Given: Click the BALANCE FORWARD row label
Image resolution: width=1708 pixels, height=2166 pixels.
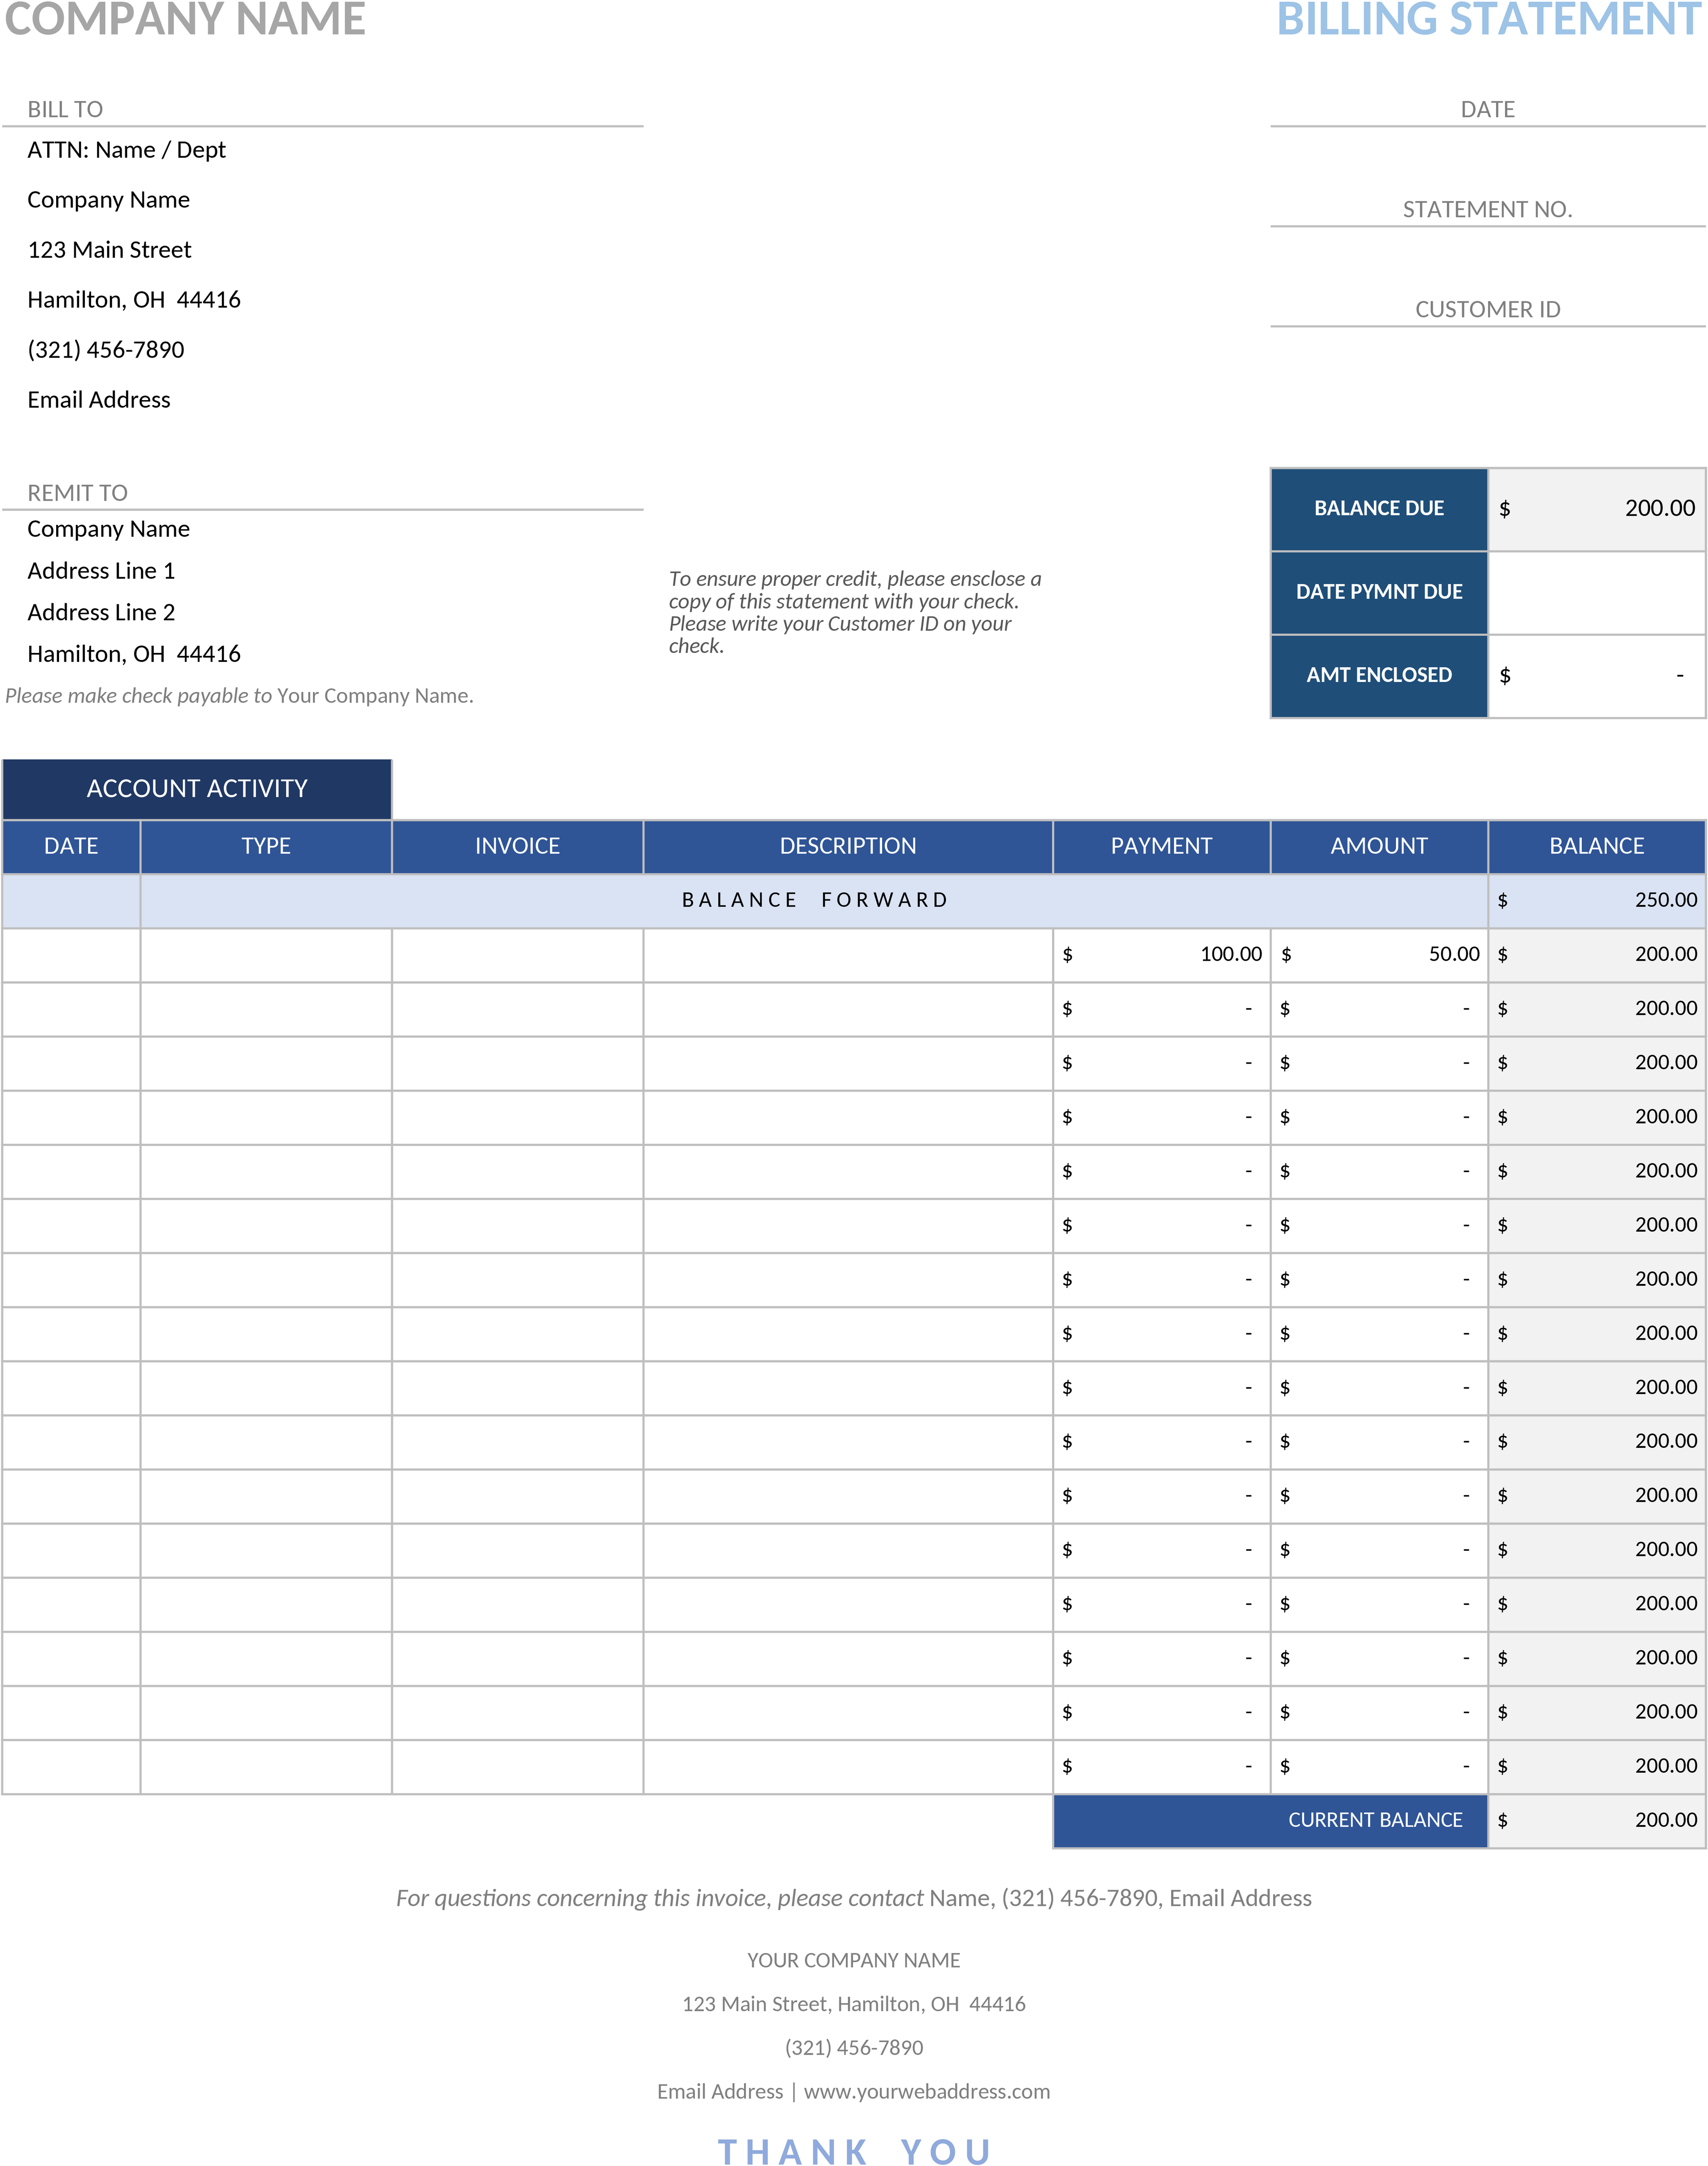Looking at the screenshot, I should pos(815,900).
